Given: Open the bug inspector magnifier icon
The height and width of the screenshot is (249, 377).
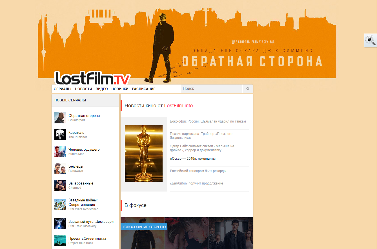Looking at the screenshot, I should click(371, 40).
